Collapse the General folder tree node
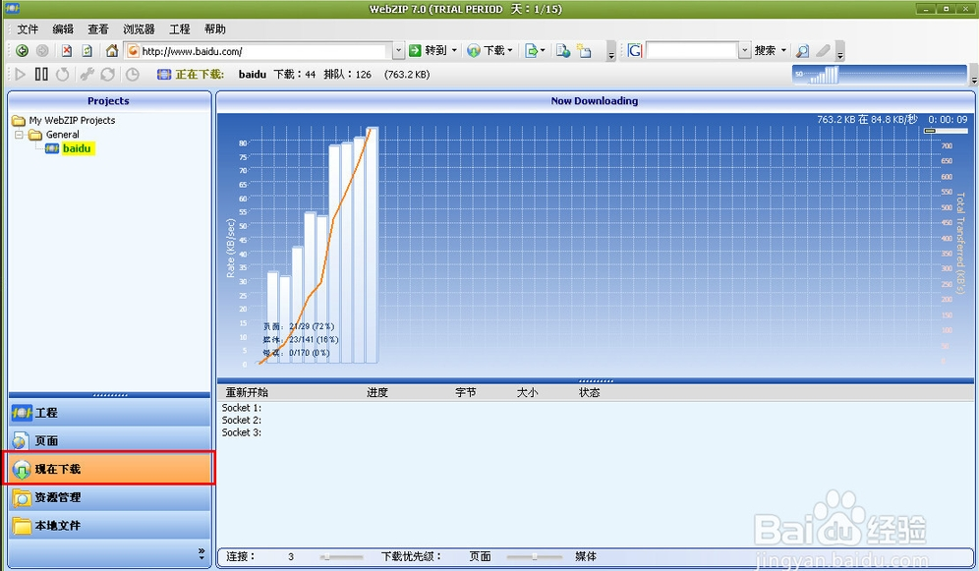Image resolution: width=979 pixels, height=571 pixels. point(20,135)
